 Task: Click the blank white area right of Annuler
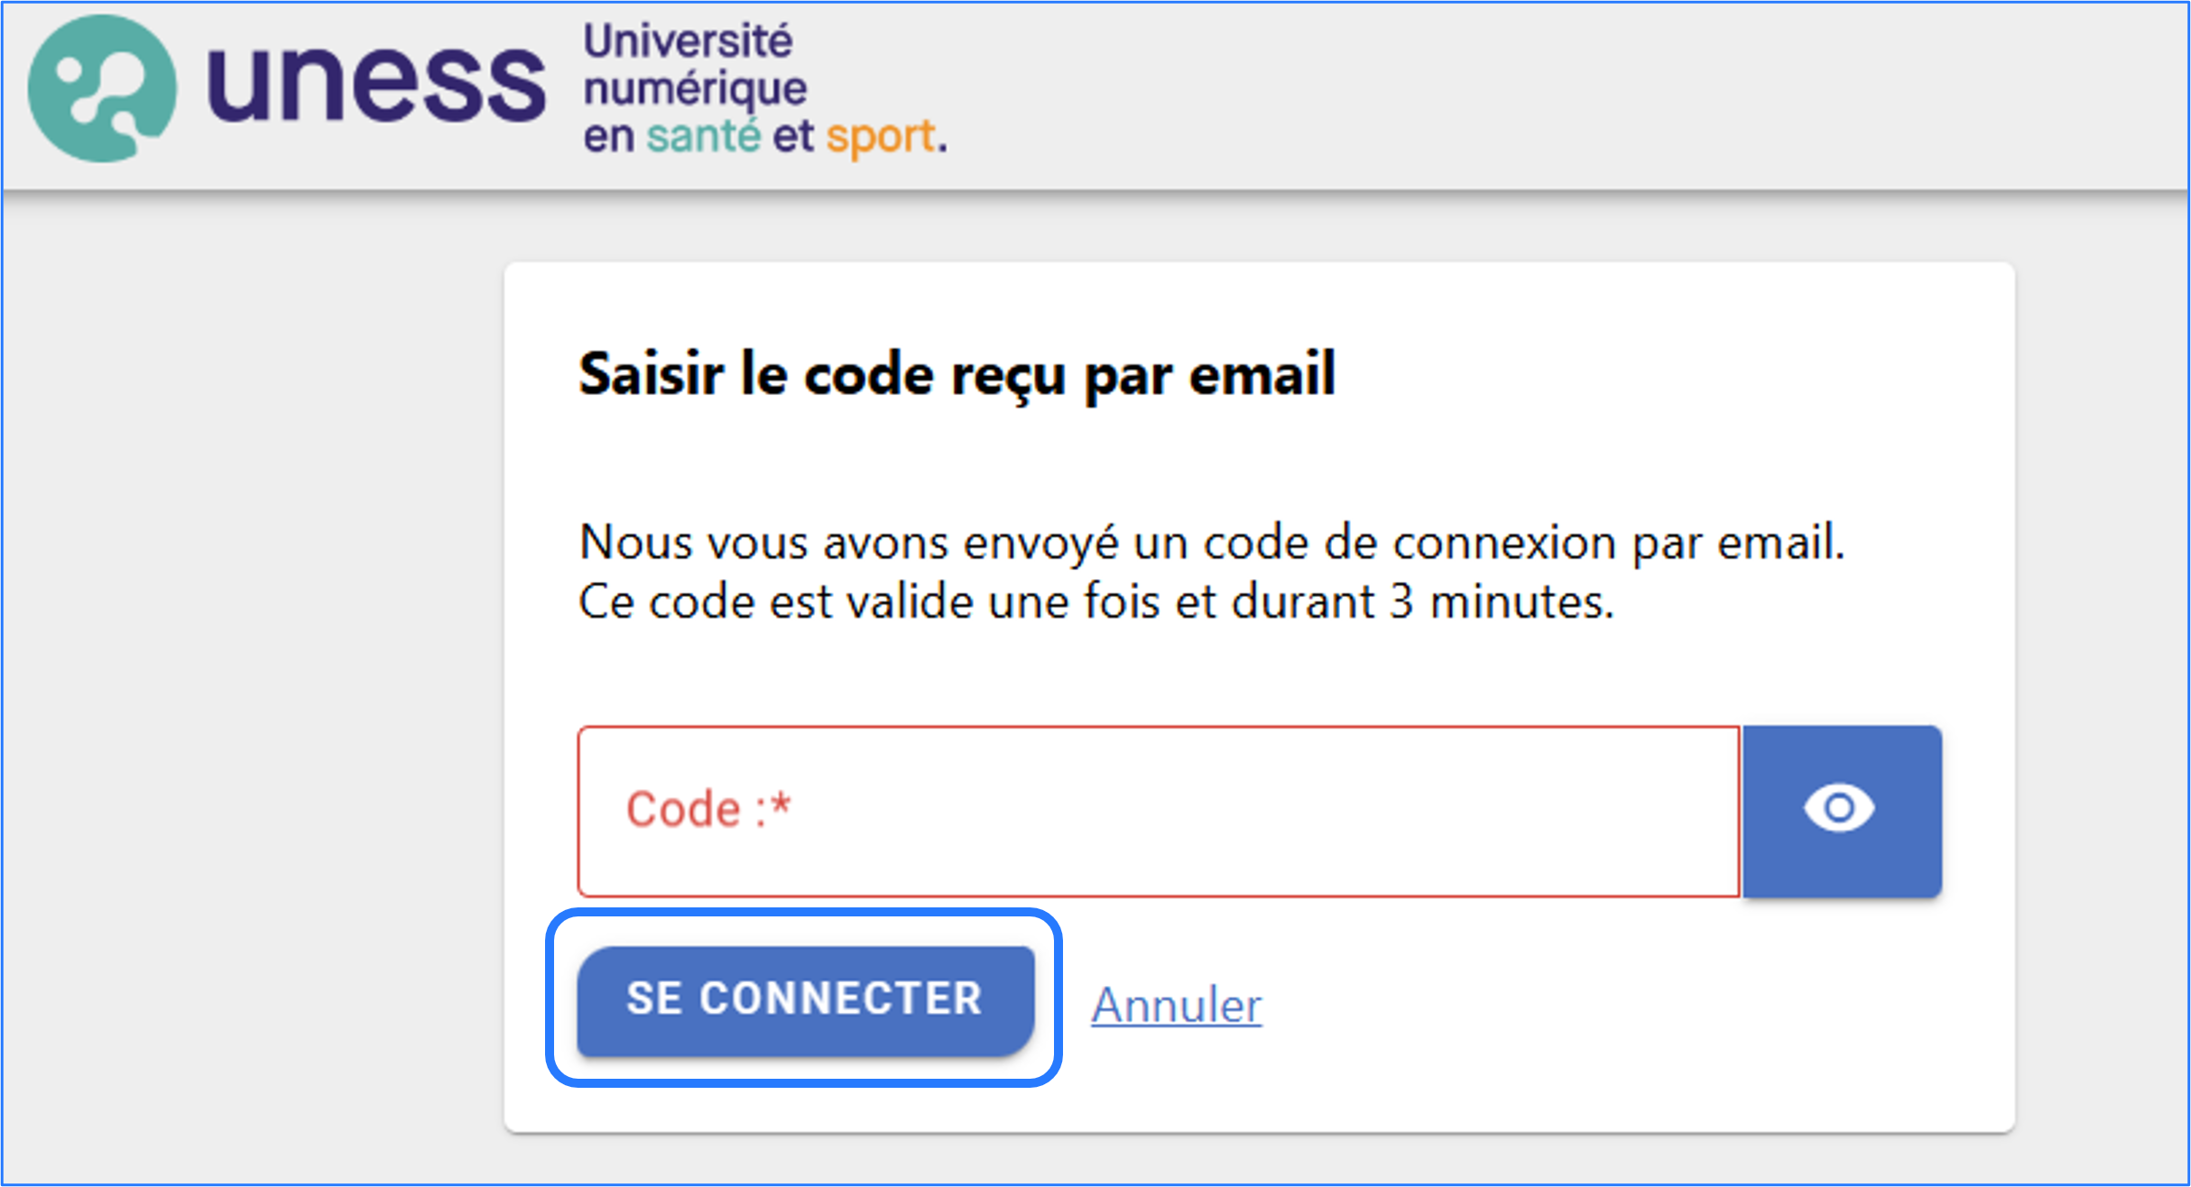(x=1624, y=1006)
